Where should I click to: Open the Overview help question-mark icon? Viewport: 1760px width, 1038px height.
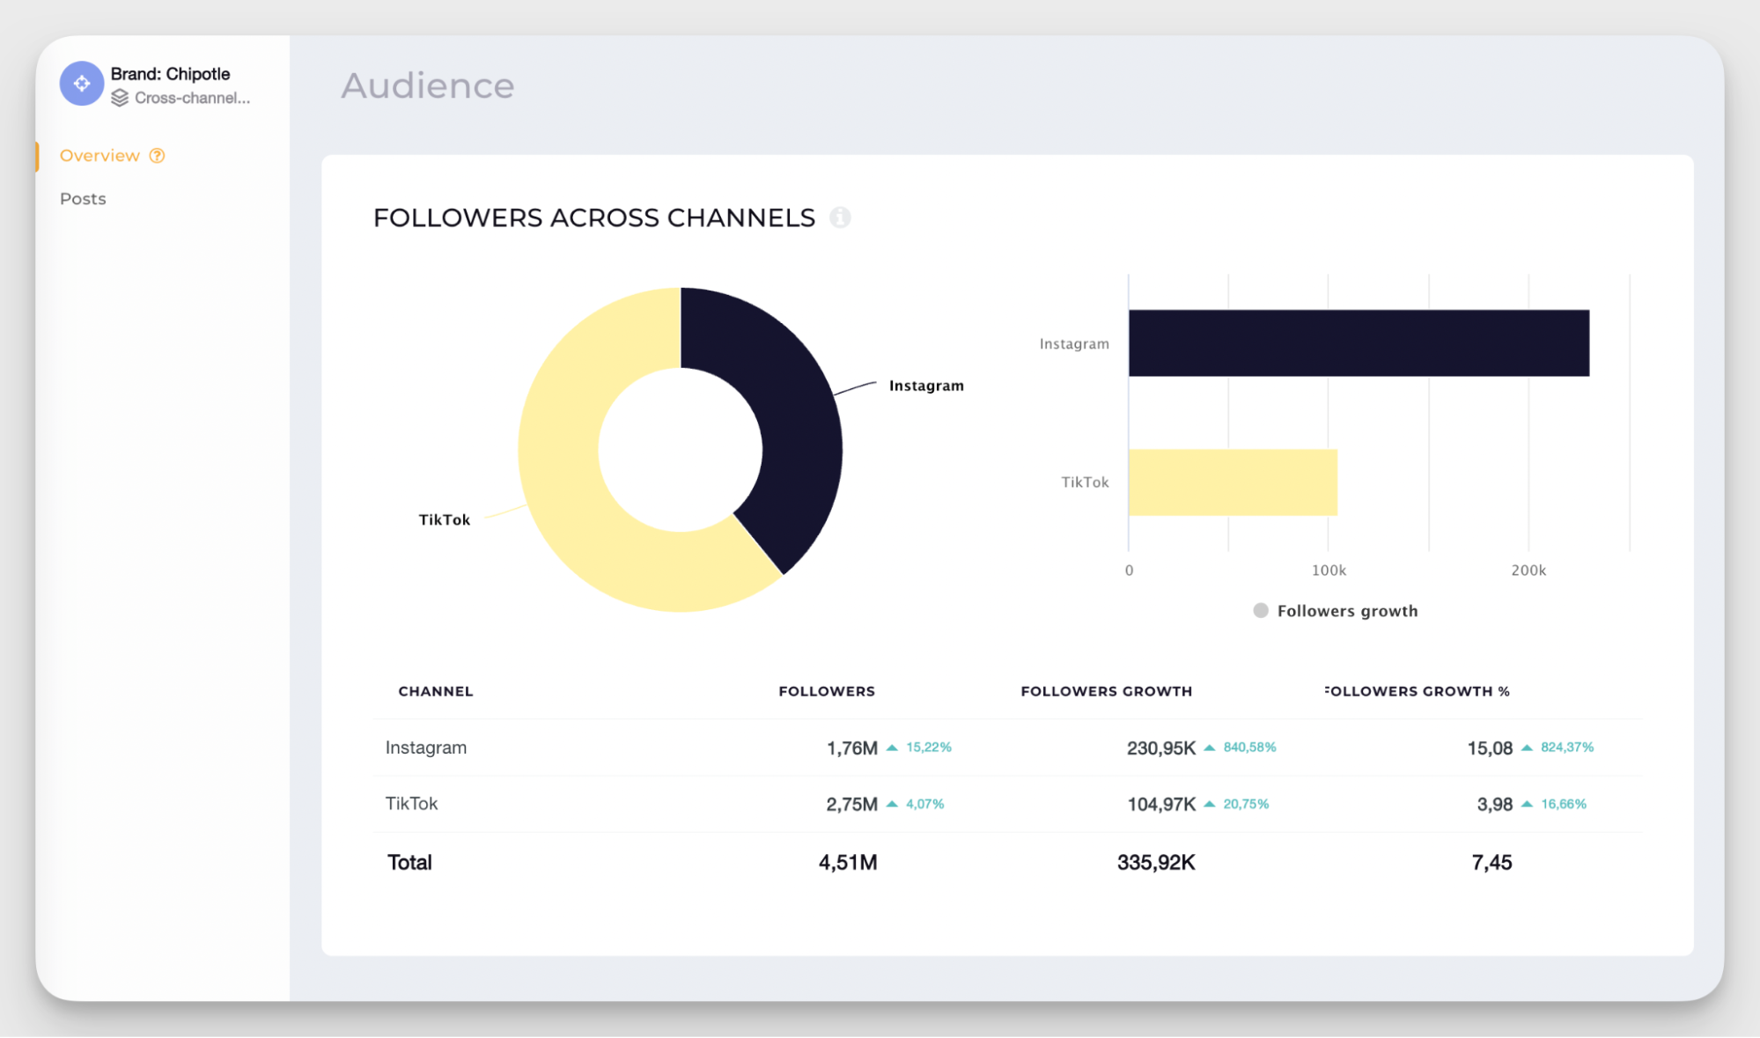coord(158,156)
